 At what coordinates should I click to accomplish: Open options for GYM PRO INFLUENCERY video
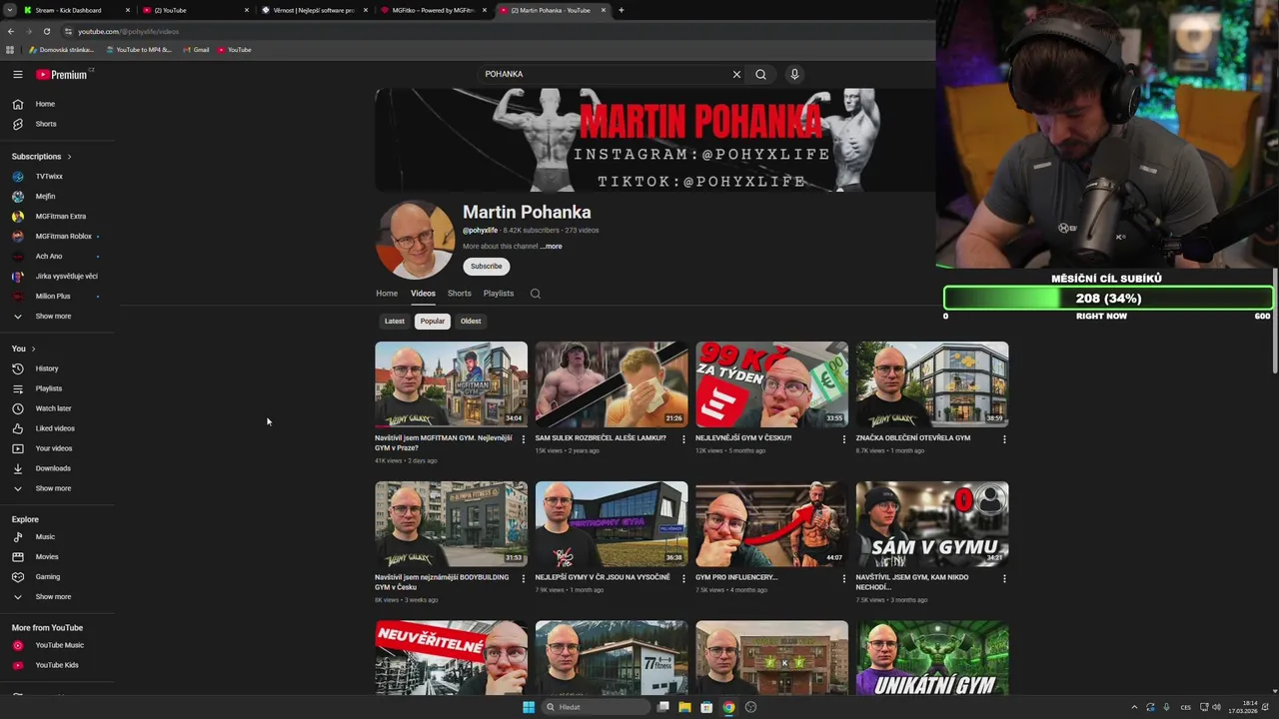[x=843, y=578]
